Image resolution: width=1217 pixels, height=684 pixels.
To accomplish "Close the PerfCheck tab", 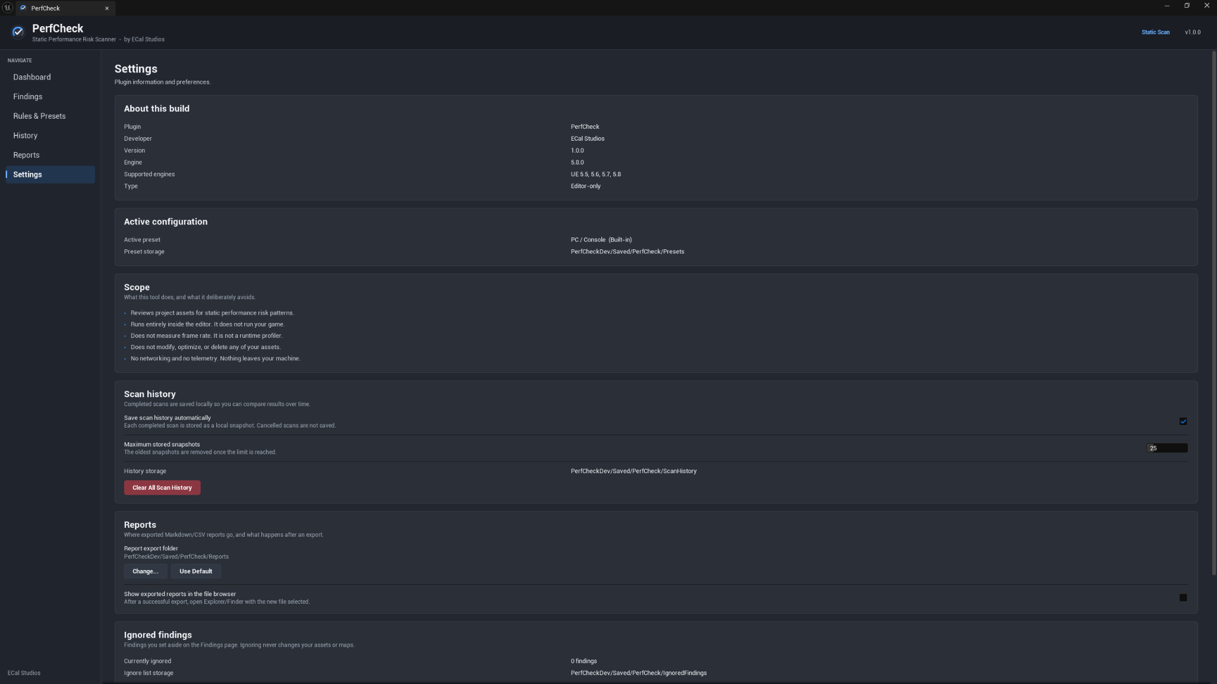I will [107, 8].
